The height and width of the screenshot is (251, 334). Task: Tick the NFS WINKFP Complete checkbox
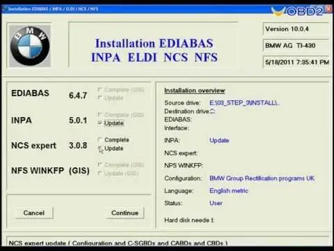pyautogui.click(x=100, y=165)
